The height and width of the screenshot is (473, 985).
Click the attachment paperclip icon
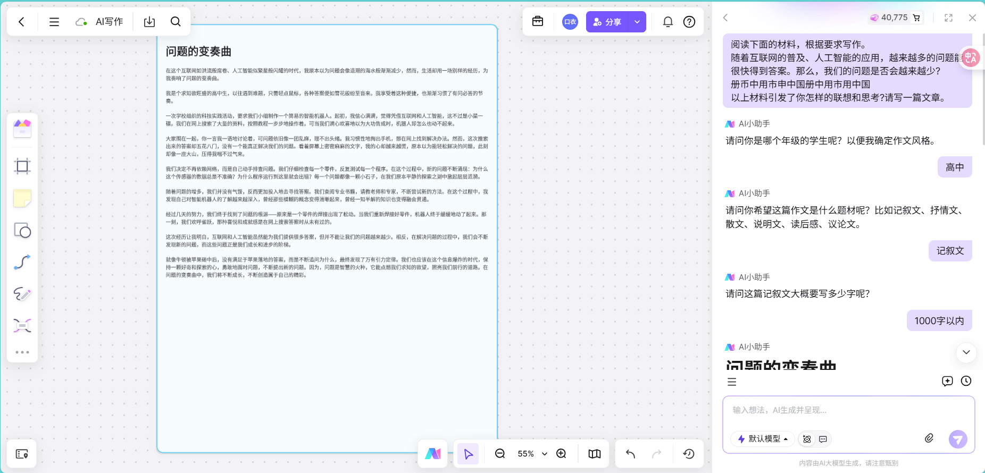coord(929,438)
